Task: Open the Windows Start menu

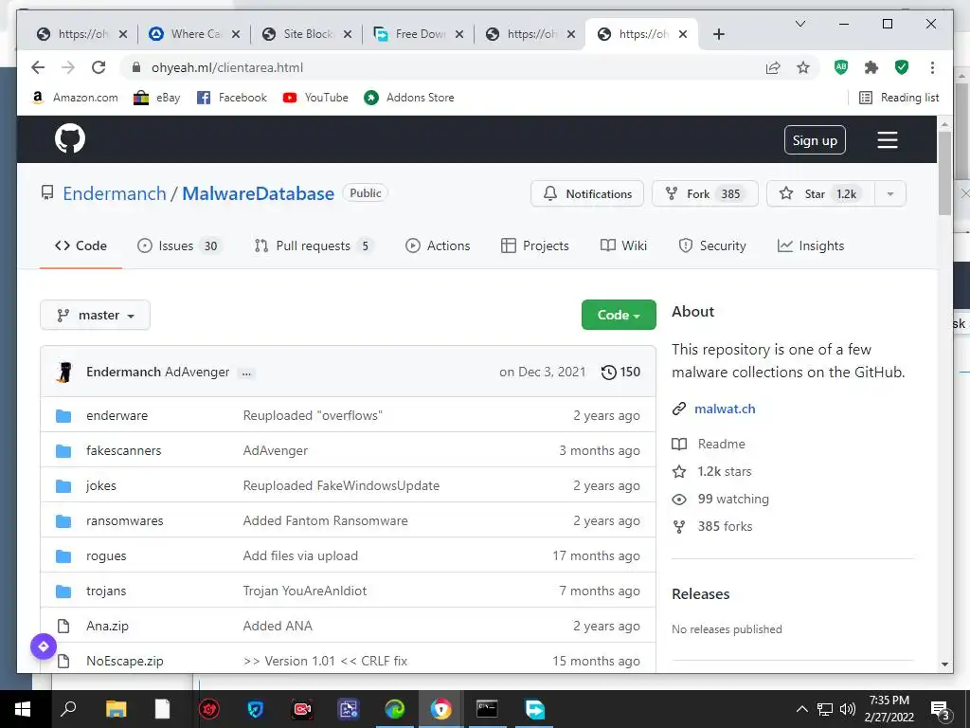Action: 23,709
